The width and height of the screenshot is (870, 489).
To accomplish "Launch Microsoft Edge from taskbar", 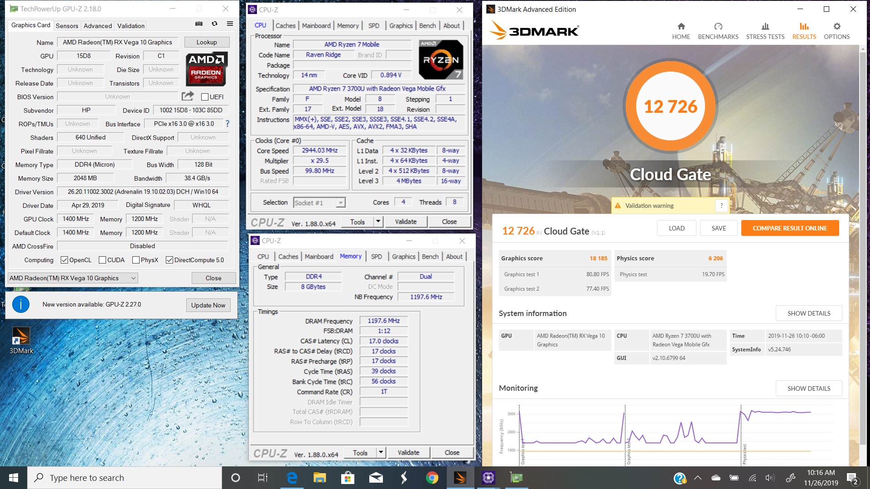I will [x=292, y=478].
